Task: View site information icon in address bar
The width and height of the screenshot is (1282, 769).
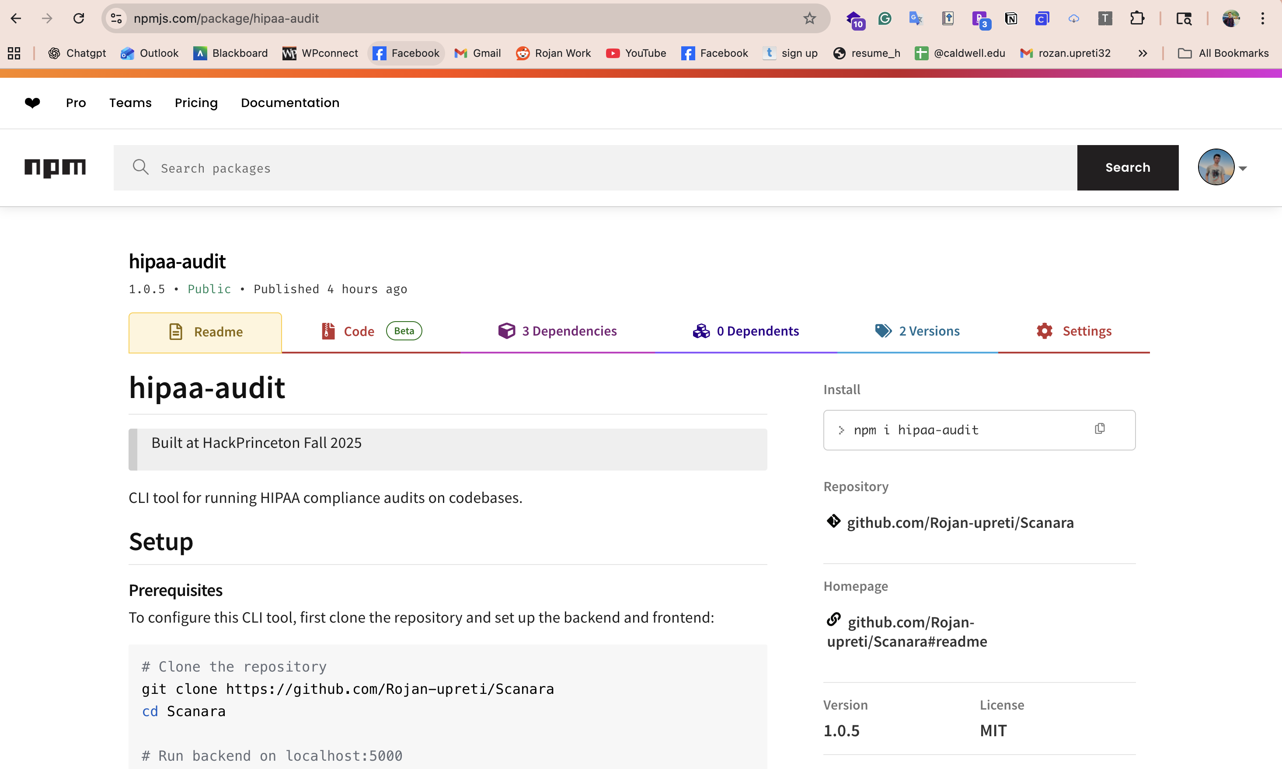Action: 117,19
